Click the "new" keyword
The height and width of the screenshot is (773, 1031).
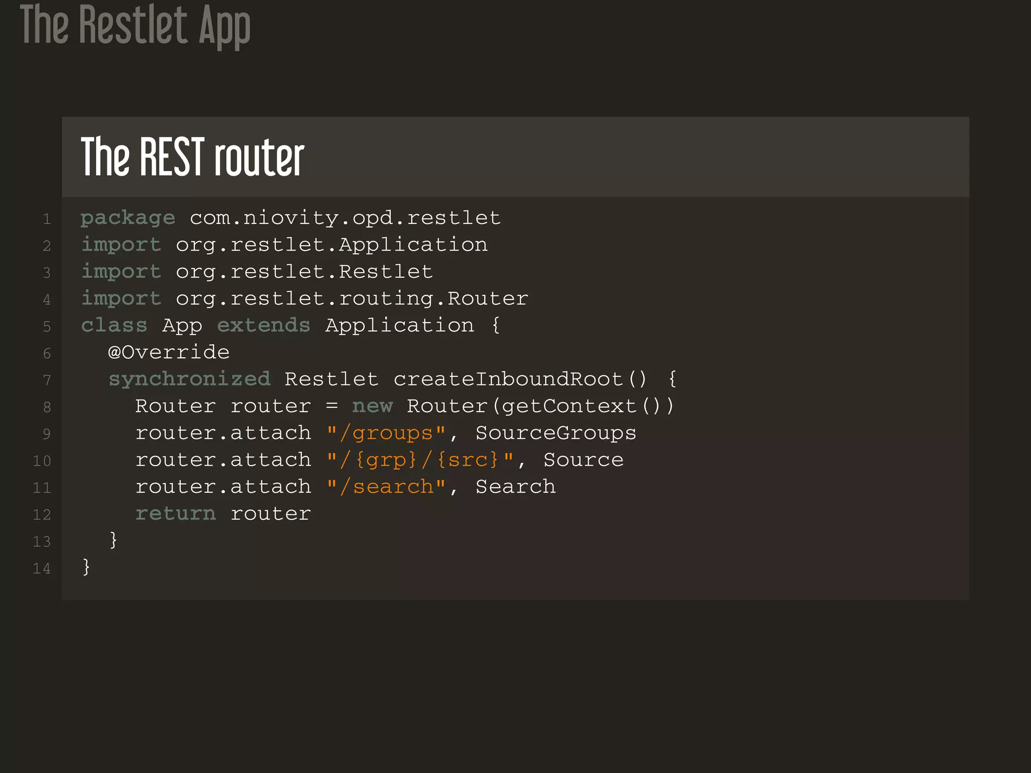(x=372, y=406)
